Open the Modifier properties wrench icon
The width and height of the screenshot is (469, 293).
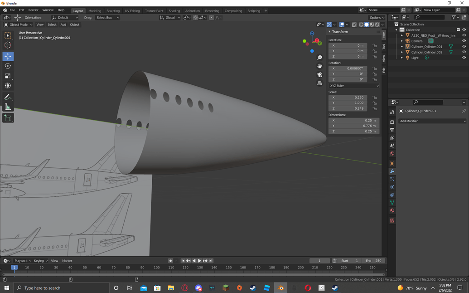coord(392,171)
